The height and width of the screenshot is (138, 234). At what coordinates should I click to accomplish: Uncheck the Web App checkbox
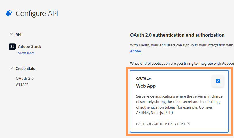pos(218,81)
